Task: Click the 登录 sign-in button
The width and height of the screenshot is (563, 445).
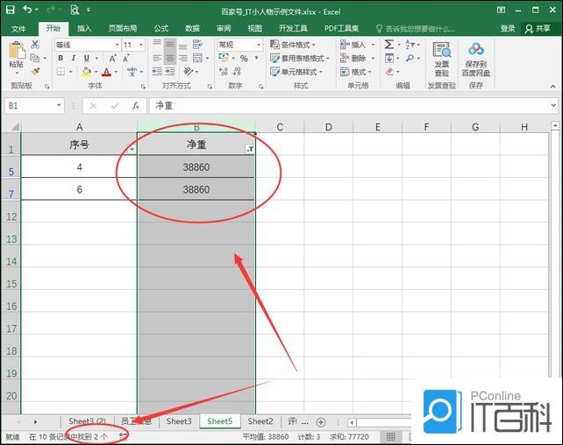Action: pyautogui.click(x=508, y=28)
